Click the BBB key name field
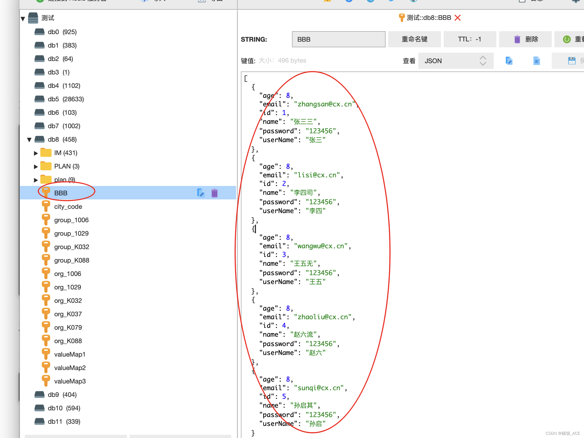The height and width of the screenshot is (438, 584). (x=339, y=39)
